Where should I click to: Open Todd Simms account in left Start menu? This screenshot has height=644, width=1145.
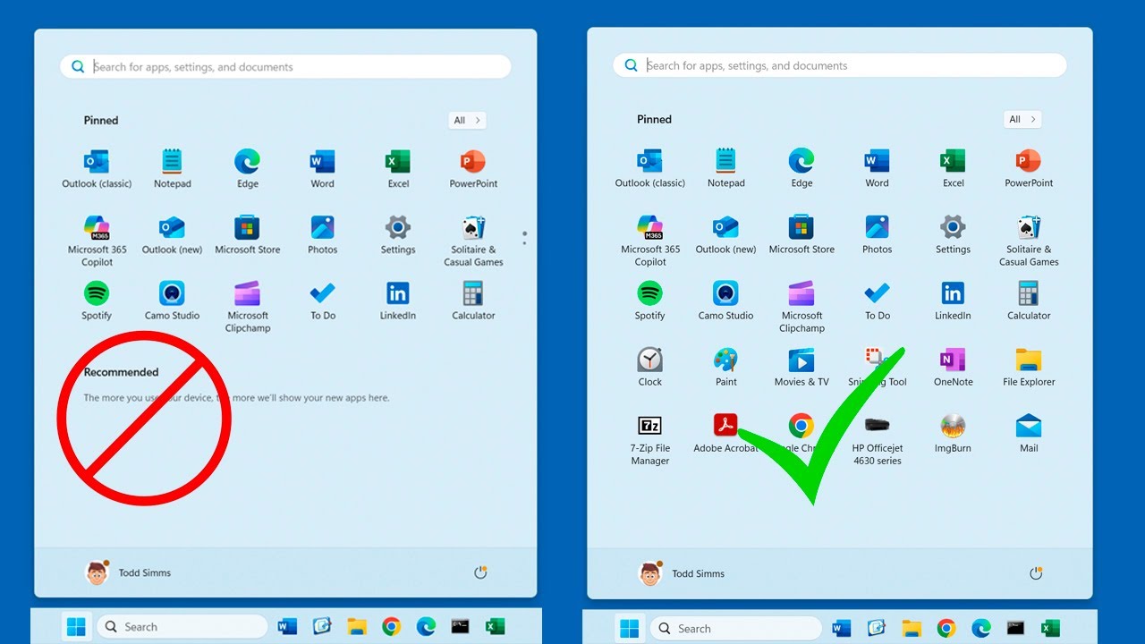click(128, 572)
